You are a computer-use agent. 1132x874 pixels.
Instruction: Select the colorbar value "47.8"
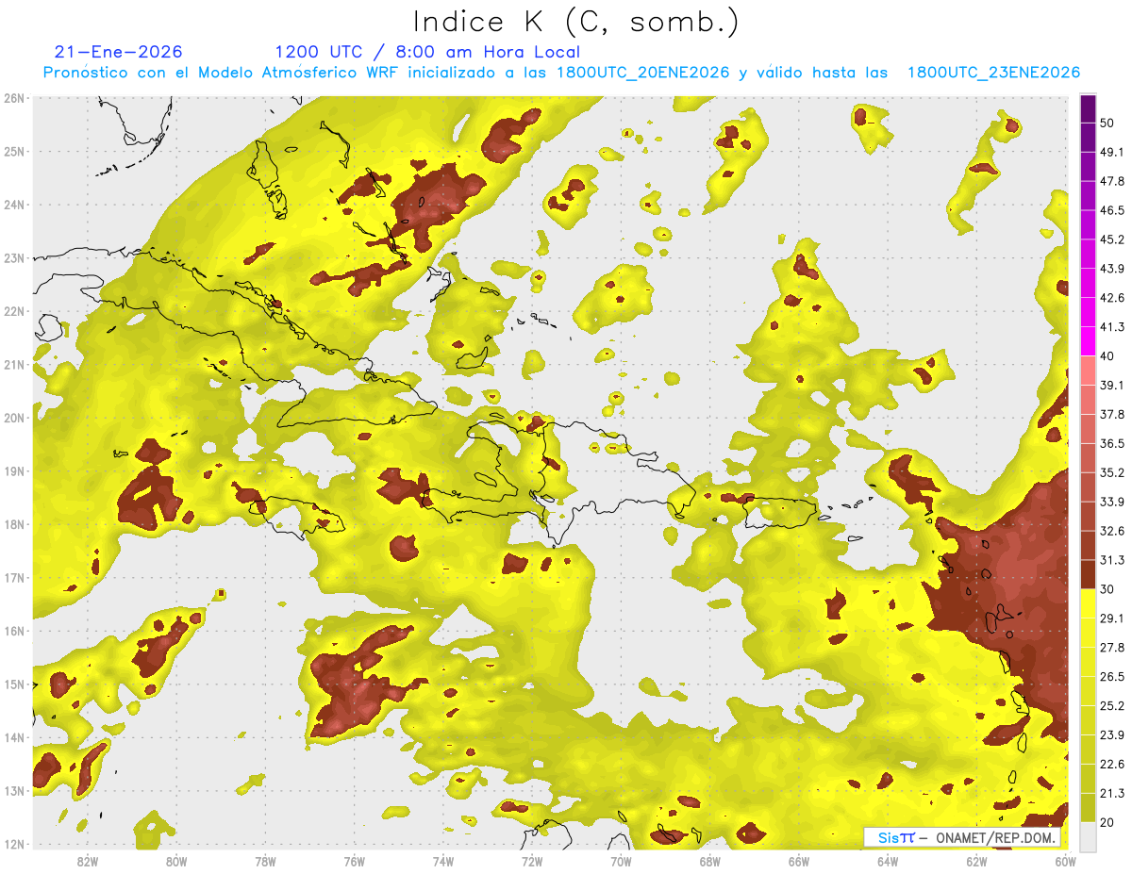tap(1112, 181)
